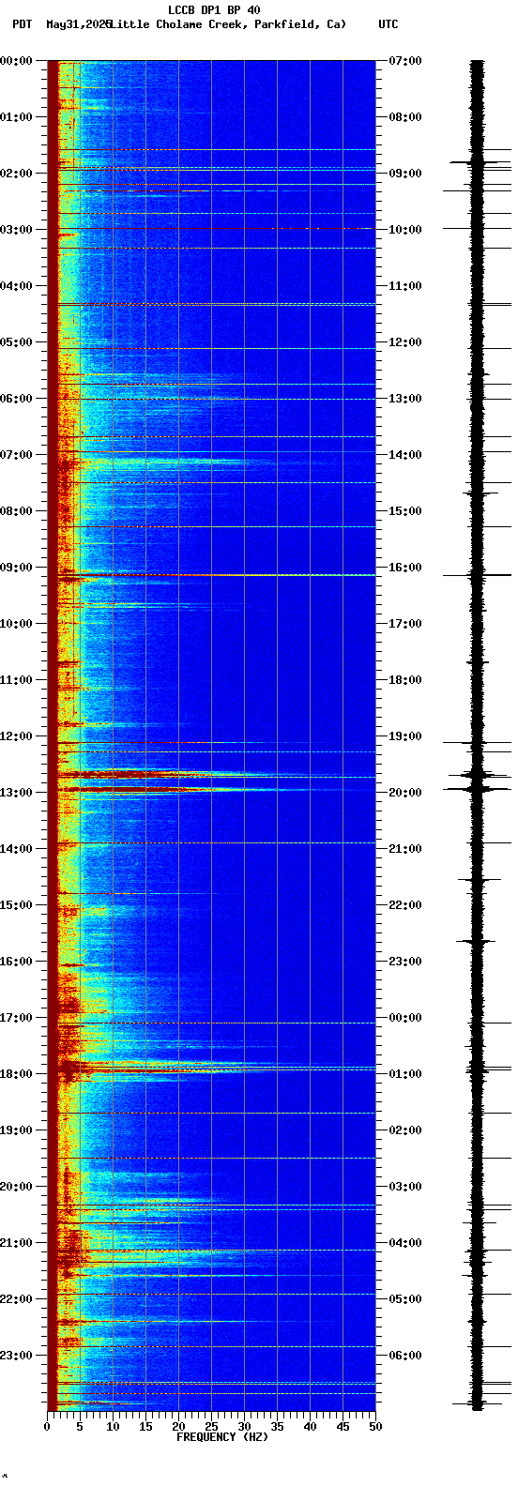Click '00:00' on the right UTC axis

coord(405,1018)
